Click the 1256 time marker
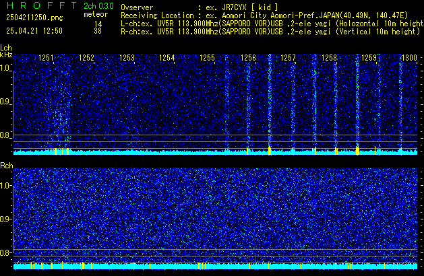424x276 pixels. click(248, 58)
